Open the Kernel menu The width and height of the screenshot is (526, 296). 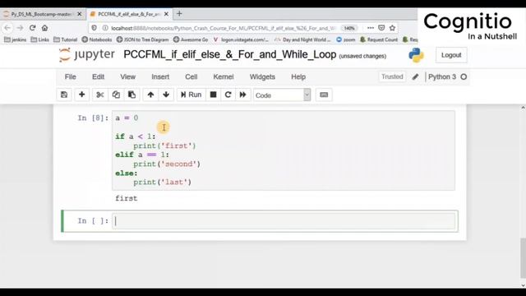coord(224,76)
